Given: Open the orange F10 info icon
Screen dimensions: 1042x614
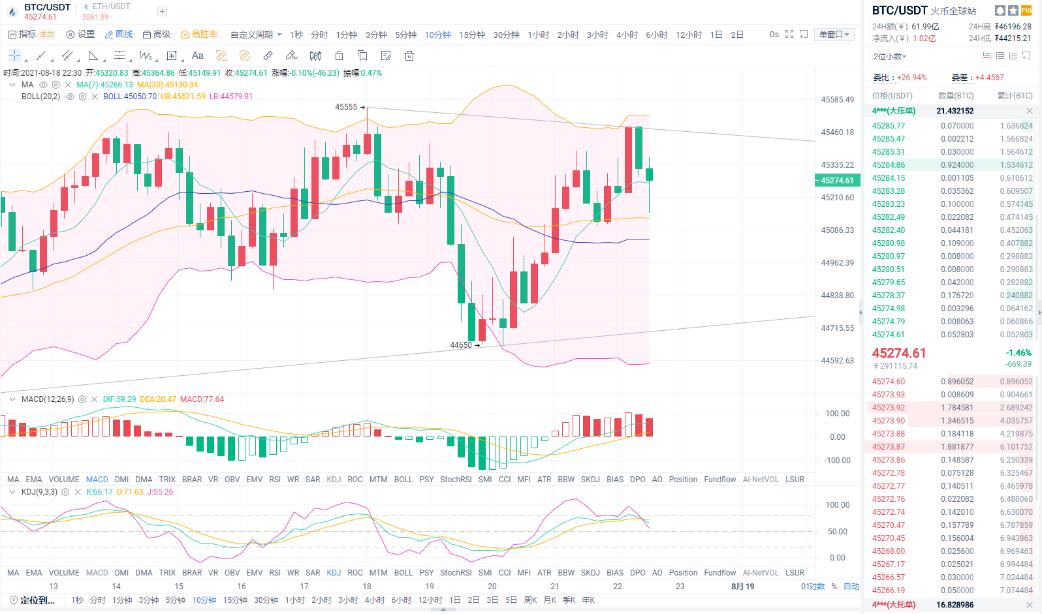Looking at the screenshot, I should [x=1026, y=10].
